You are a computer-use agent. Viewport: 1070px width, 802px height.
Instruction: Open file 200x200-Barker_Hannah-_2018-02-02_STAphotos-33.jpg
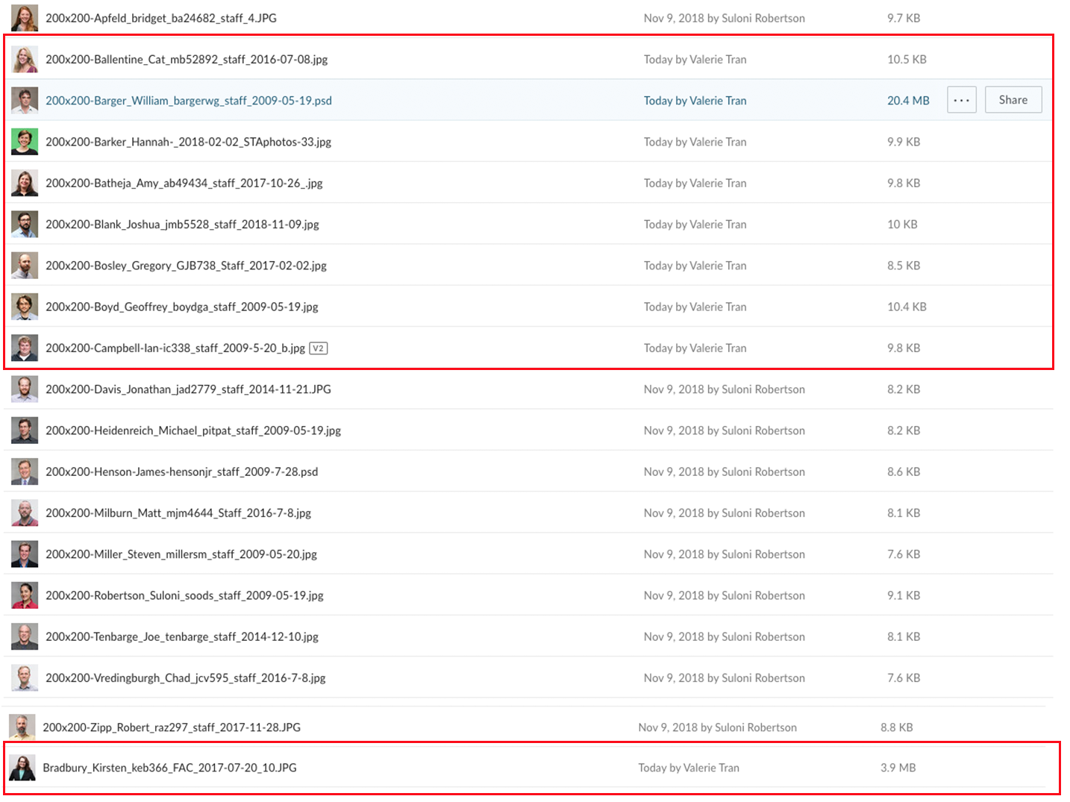pos(189,142)
